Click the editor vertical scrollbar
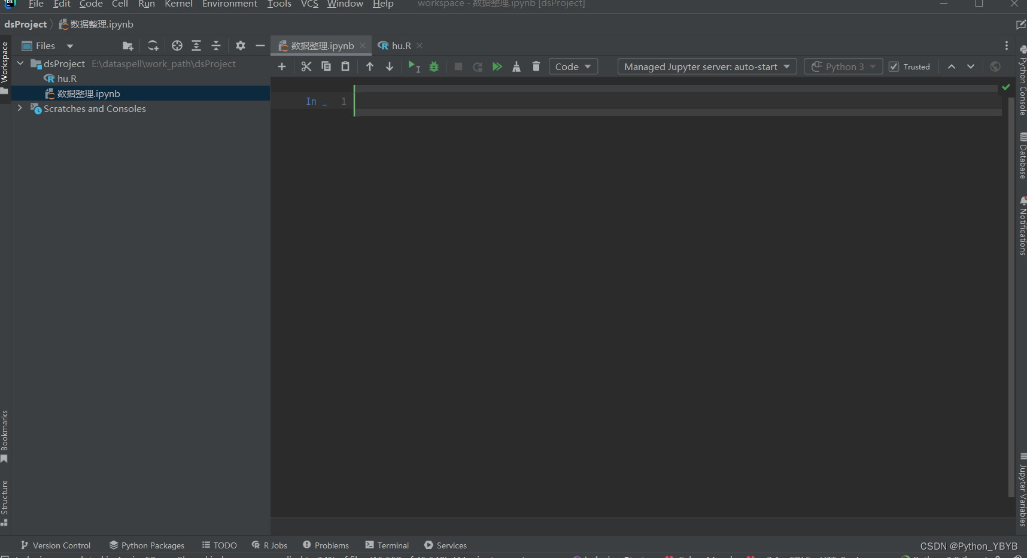Image resolution: width=1027 pixels, height=558 pixels. pos(1011,296)
